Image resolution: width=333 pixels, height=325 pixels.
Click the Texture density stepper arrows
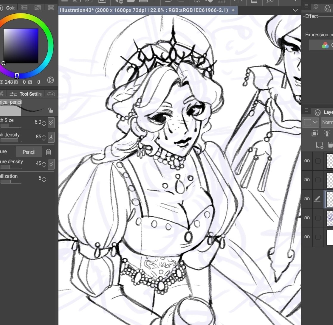coord(44,164)
